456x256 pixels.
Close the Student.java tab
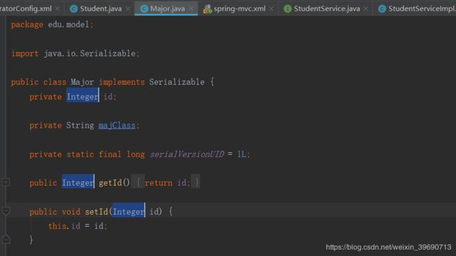(128, 8)
